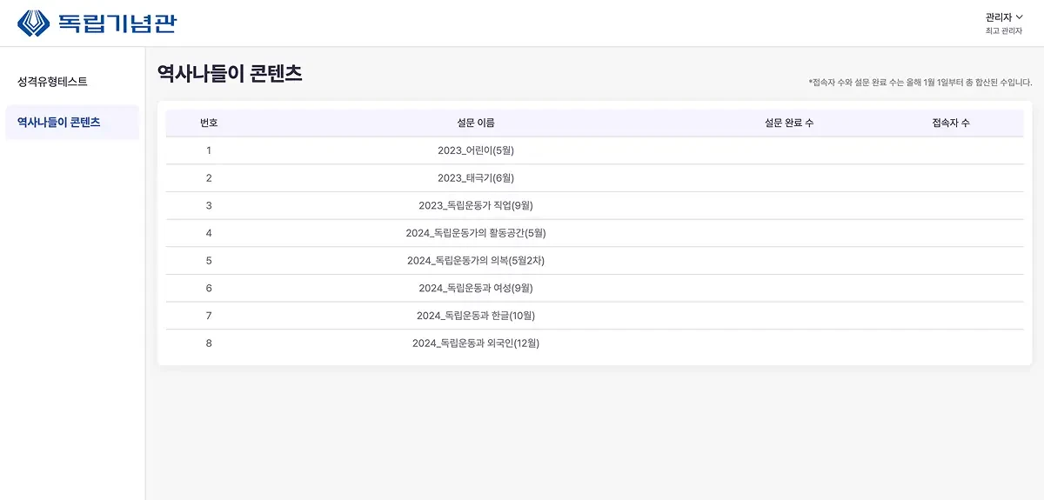Open 2024_독립운동과 외국인(12월) survey
Viewport: 1044px width, 500px height.
tap(476, 343)
